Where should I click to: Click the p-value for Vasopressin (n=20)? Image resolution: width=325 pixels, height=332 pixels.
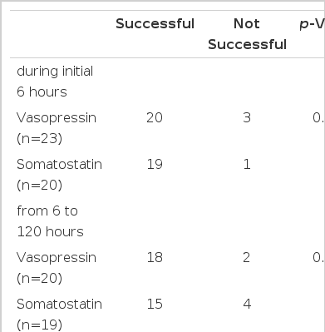pyautogui.click(x=318, y=257)
